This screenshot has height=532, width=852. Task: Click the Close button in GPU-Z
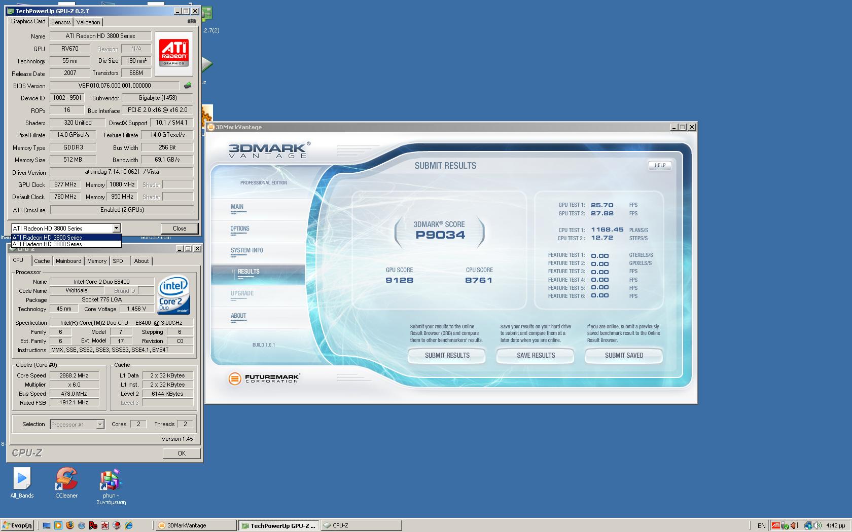(180, 229)
